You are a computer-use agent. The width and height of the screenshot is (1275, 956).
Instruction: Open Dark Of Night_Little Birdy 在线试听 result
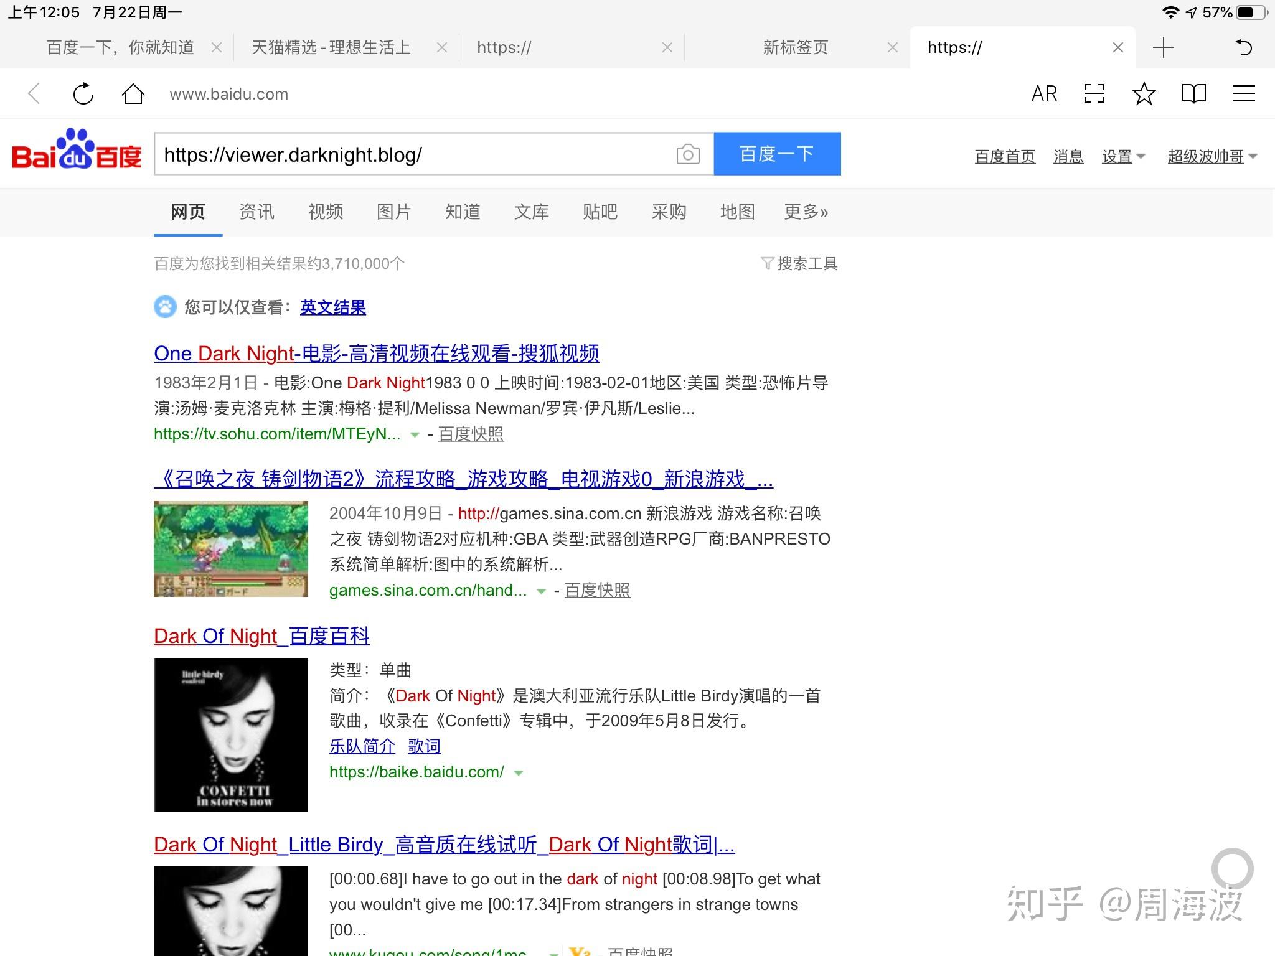click(445, 844)
